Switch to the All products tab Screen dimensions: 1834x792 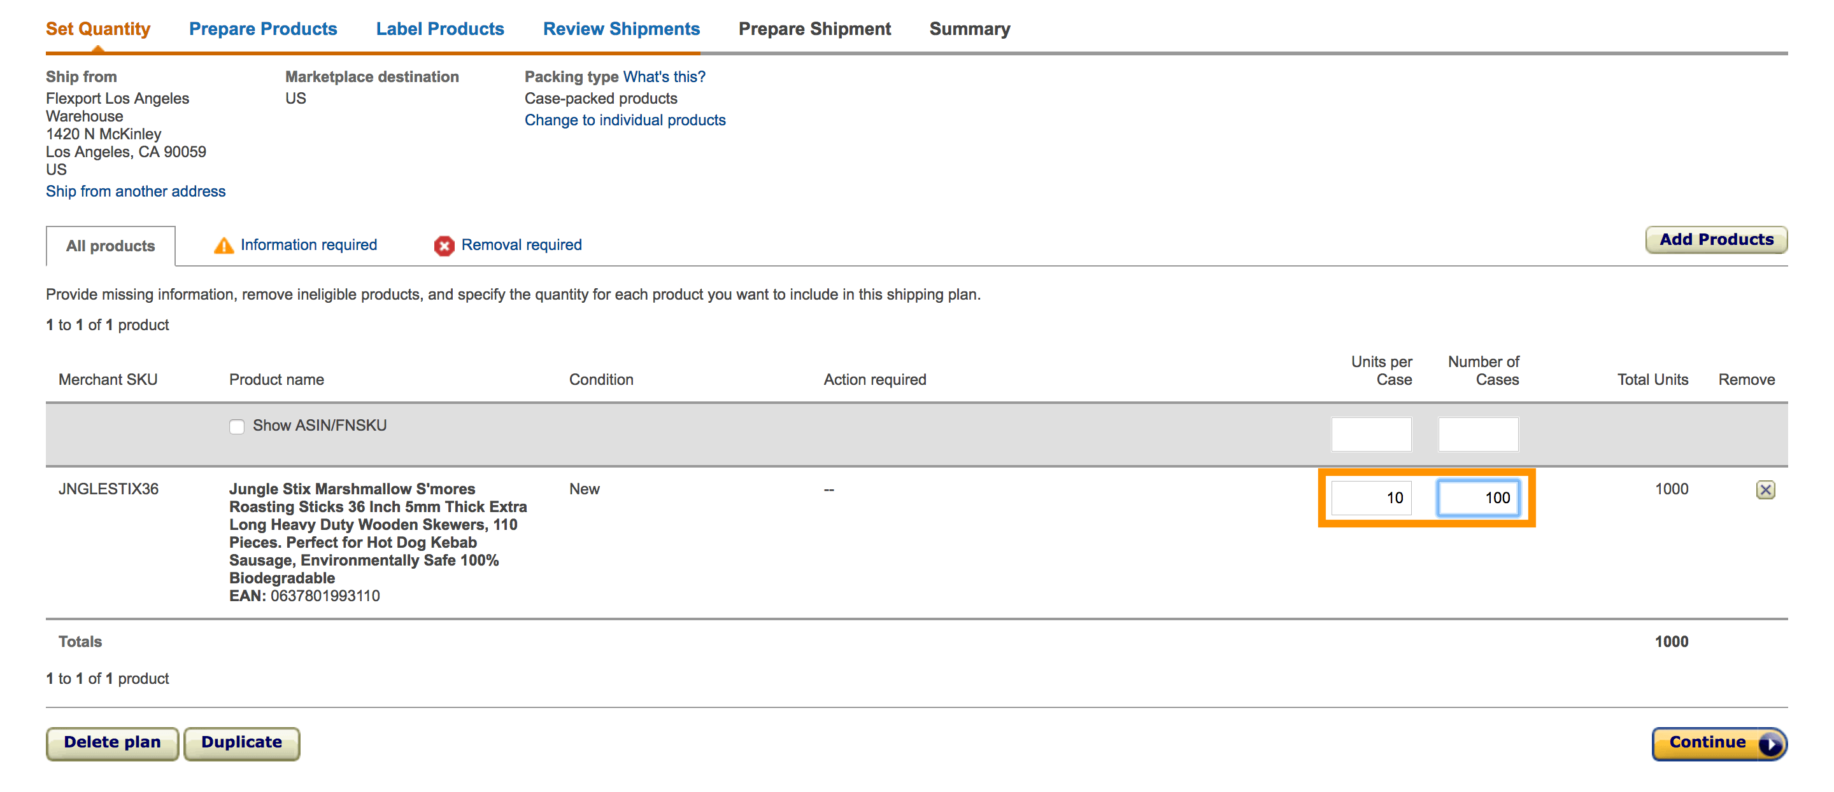(x=110, y=246)
